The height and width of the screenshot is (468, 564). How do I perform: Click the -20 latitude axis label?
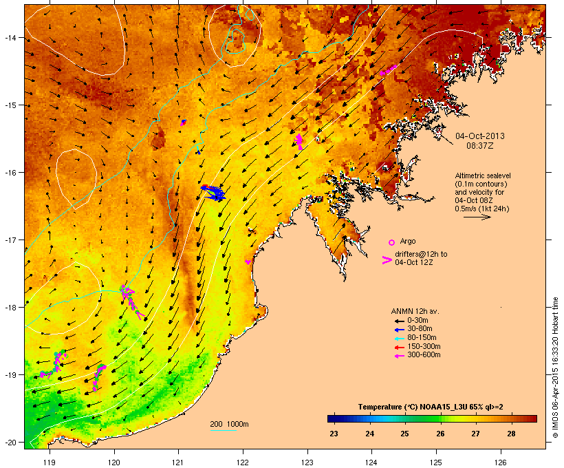coord(10,442)
